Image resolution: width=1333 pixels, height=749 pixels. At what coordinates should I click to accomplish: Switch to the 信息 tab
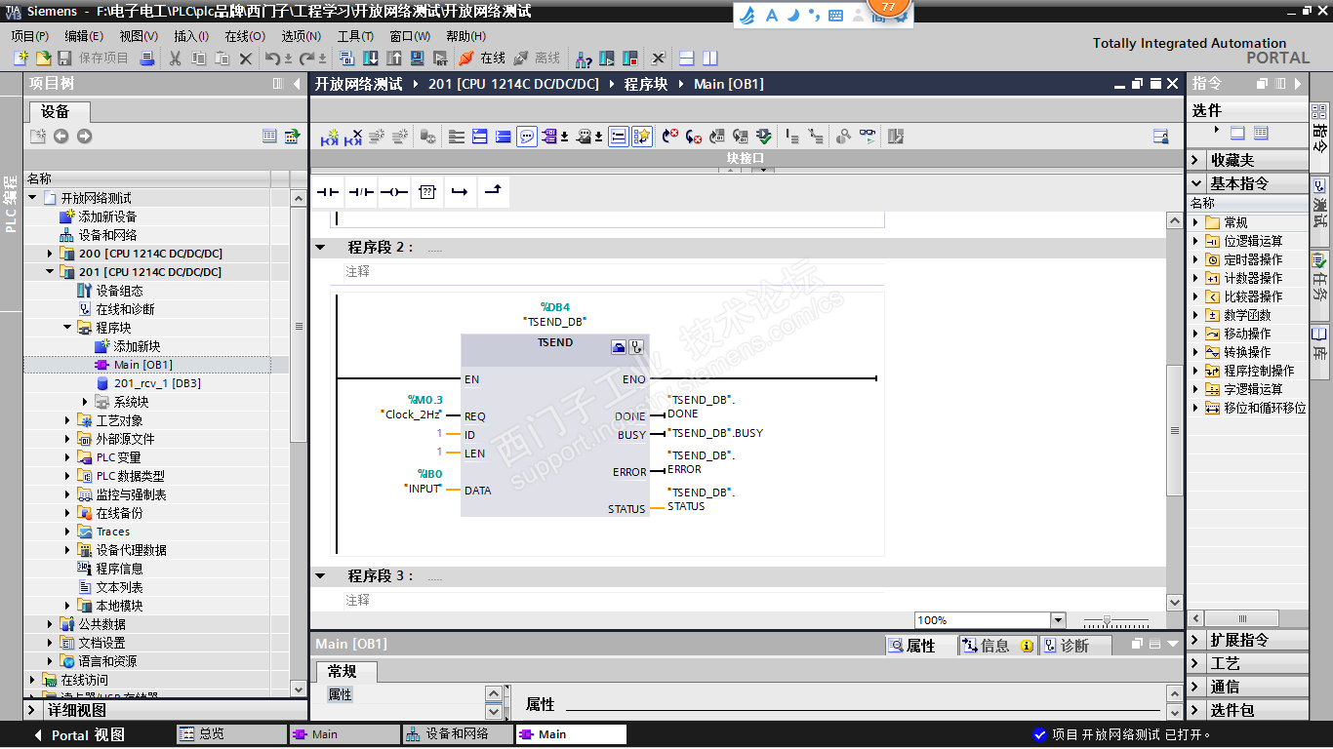pyautogui.click(x=996, y=646)
